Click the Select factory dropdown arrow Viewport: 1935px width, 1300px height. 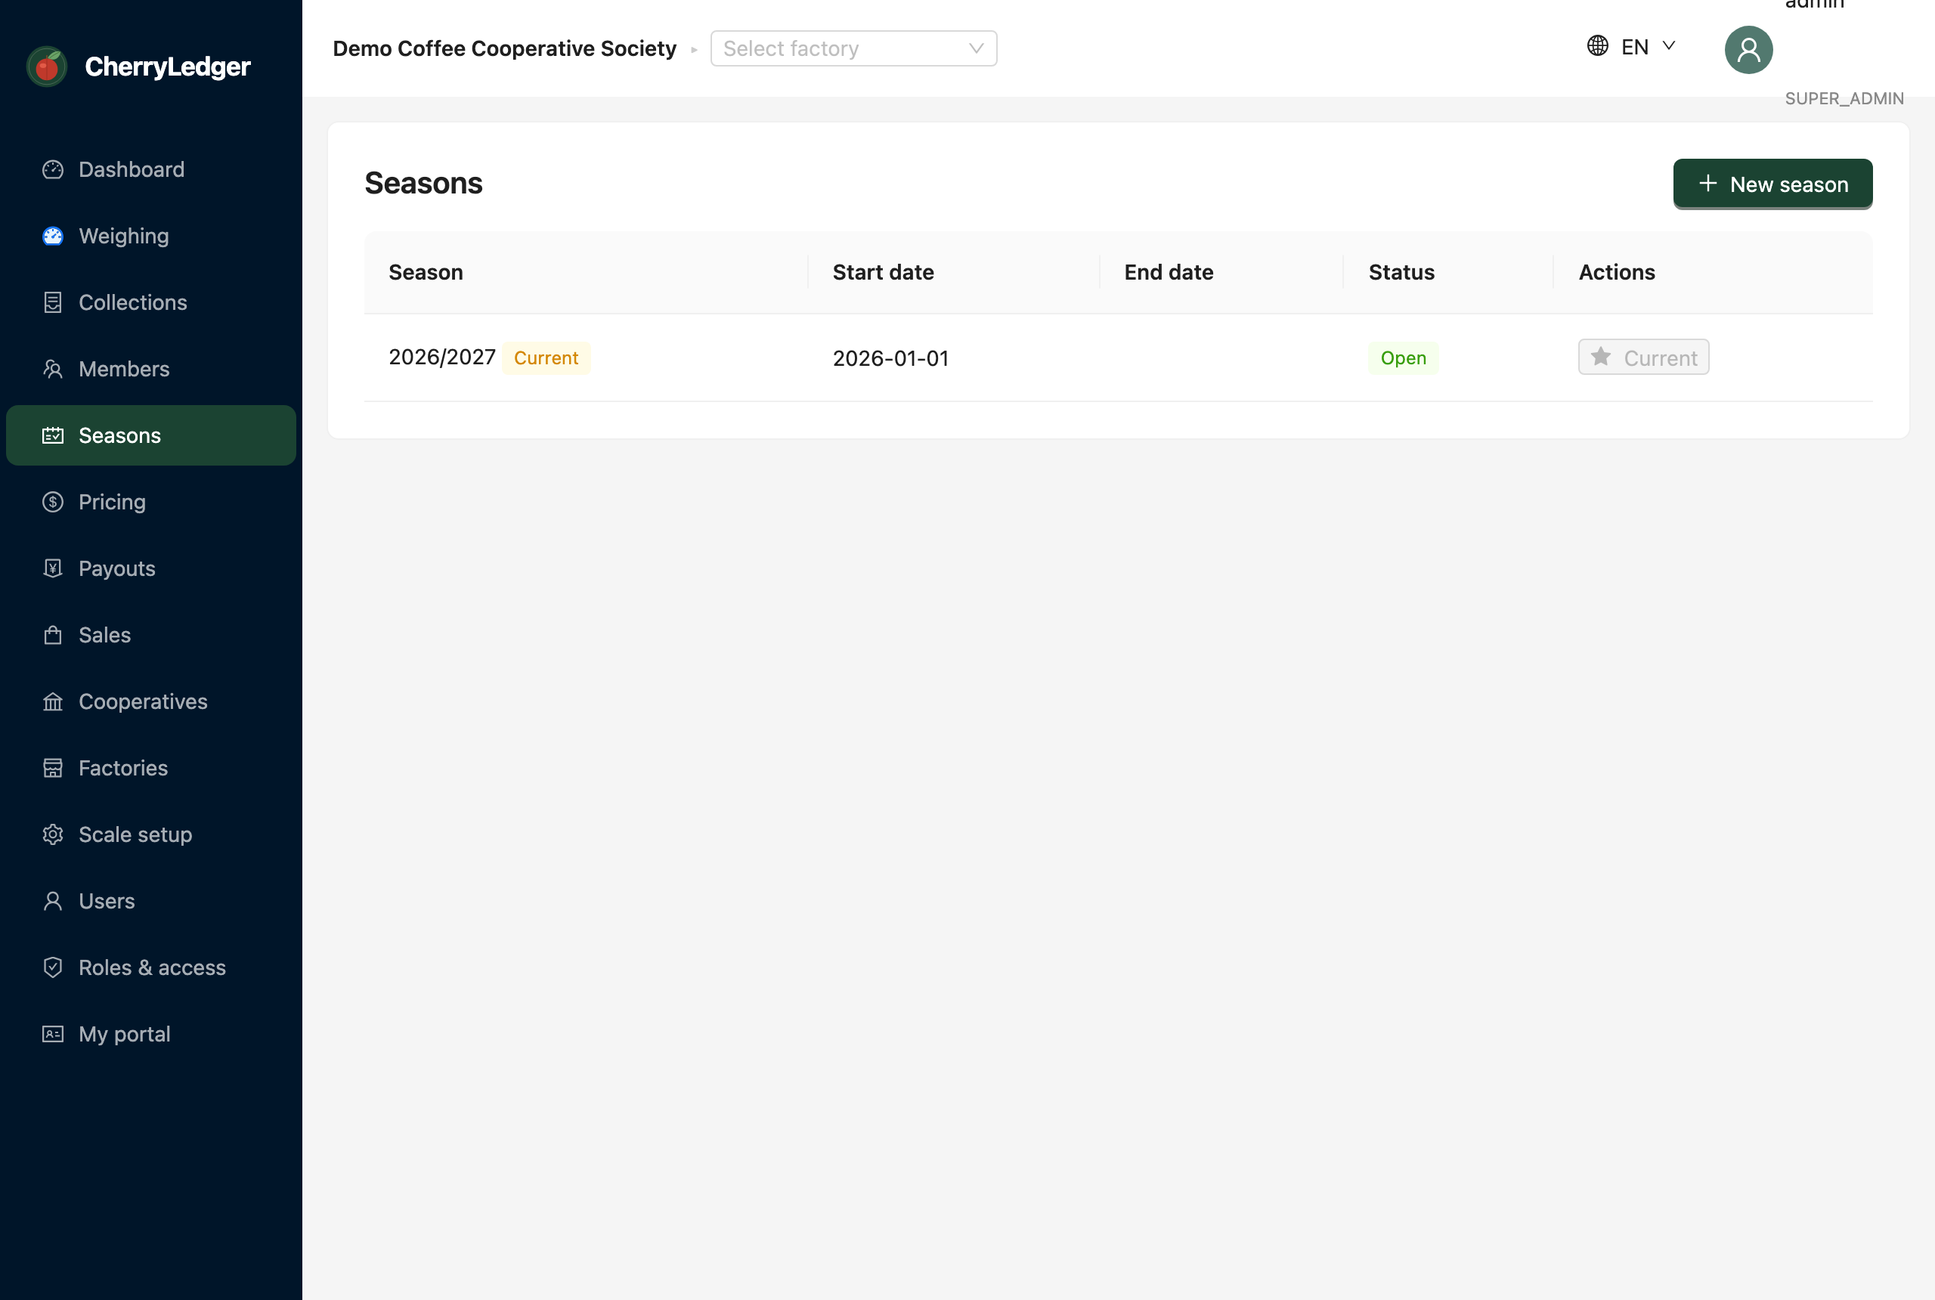[976, 48]
